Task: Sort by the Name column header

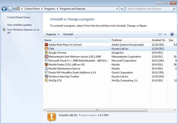Action: coord(77,40)
